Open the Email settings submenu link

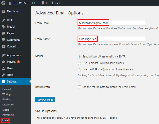point(5,120)
